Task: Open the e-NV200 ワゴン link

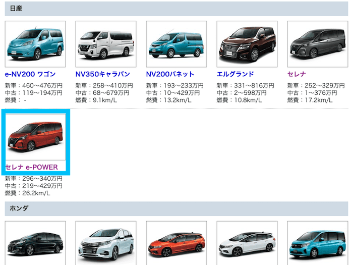Action: click(30, 74)
